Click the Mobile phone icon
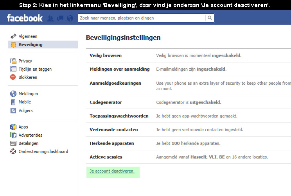The image size is (291, 196). pyautogui.click(x=13, y=102)
